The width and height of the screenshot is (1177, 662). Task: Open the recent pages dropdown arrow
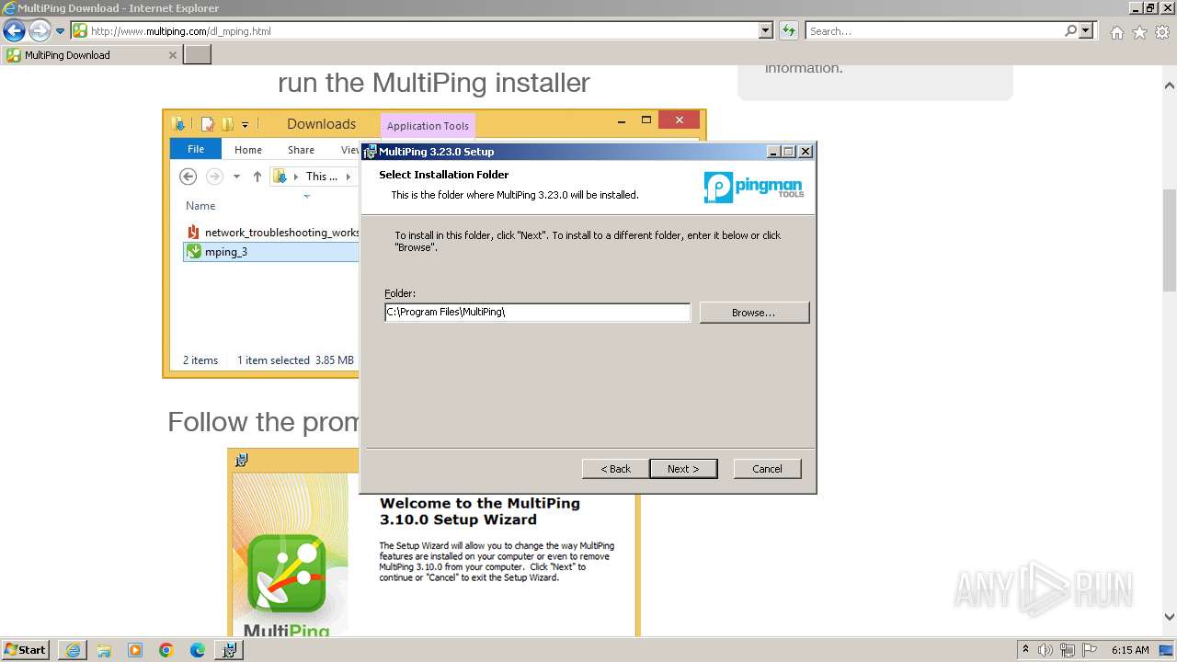pyautogui.click(x=61, y=31)
